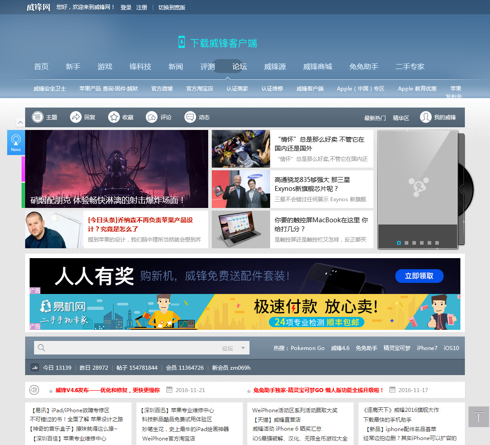Open the 威锋商城 navigation tab
The height and width of the screenshot is (445, 490).
318,66
